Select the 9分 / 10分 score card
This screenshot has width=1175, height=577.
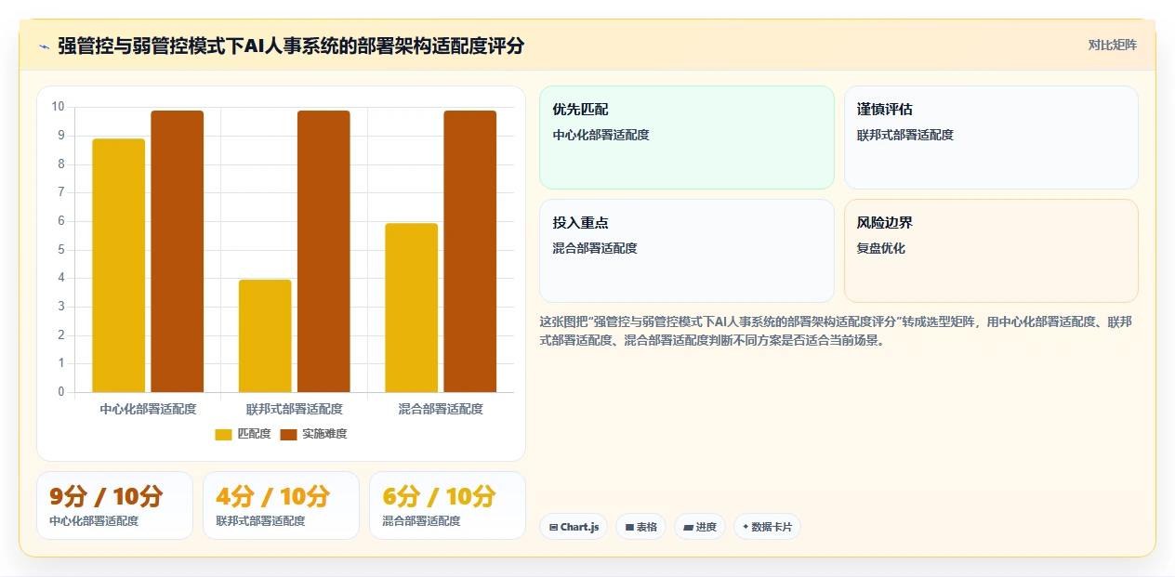[115, 505]
